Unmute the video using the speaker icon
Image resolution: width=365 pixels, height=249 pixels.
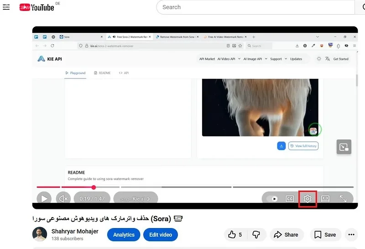point(63,198)
